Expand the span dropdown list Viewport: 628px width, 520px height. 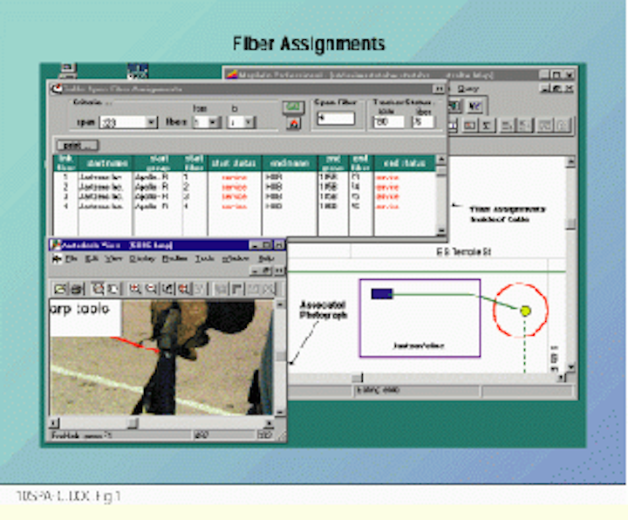tap(152, 123)
